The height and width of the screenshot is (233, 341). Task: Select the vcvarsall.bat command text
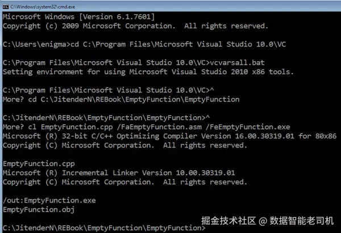click(x=237, y=63)
